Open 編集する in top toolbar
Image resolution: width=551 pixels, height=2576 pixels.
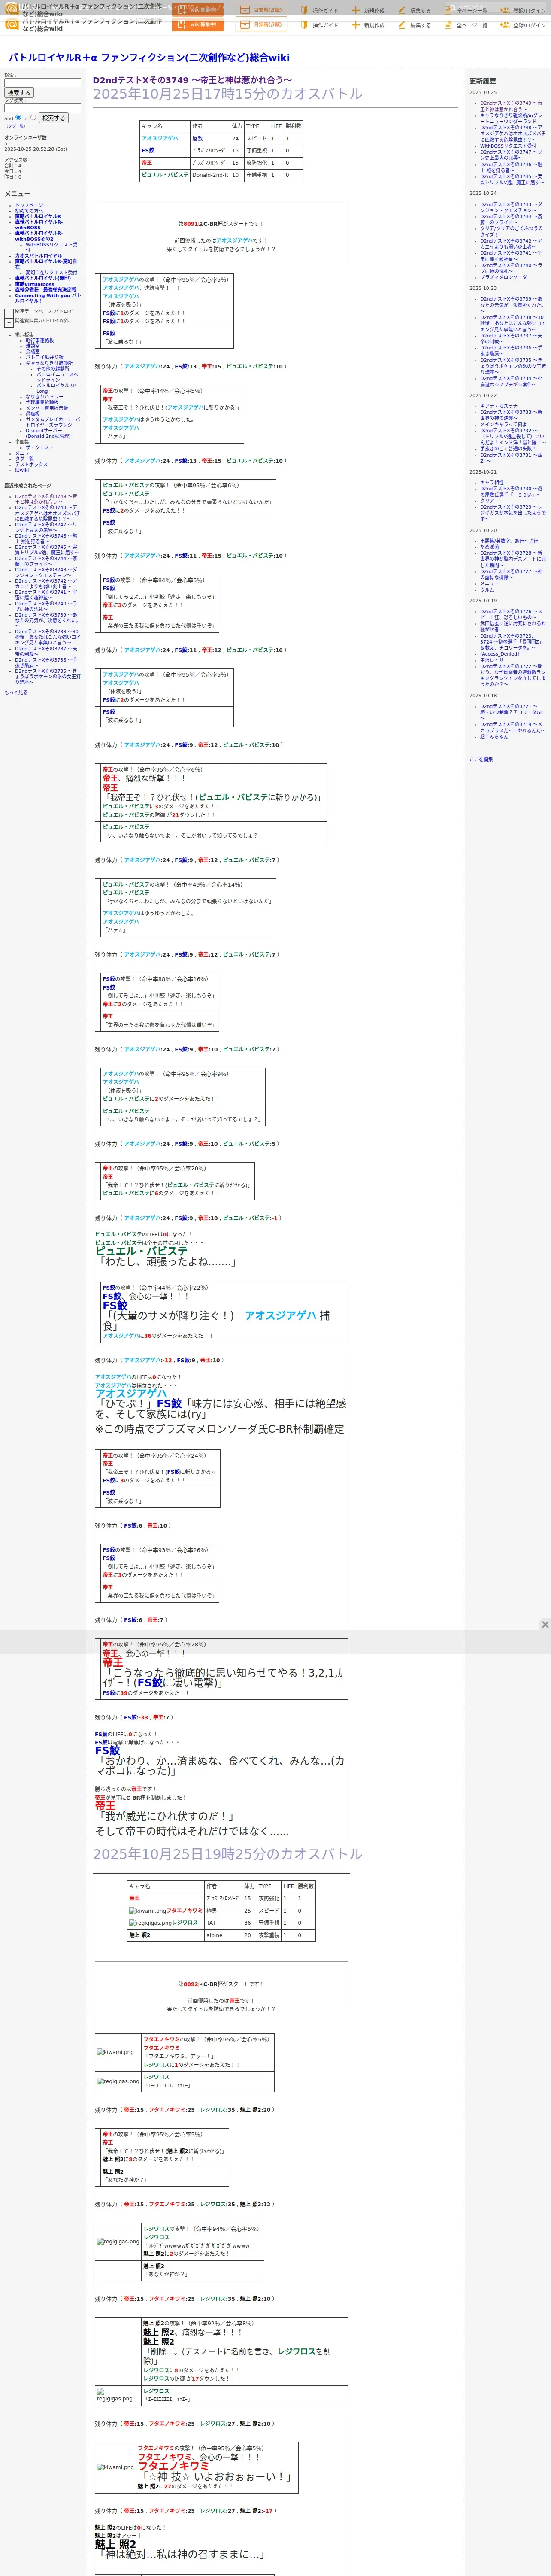click(415, 10)
